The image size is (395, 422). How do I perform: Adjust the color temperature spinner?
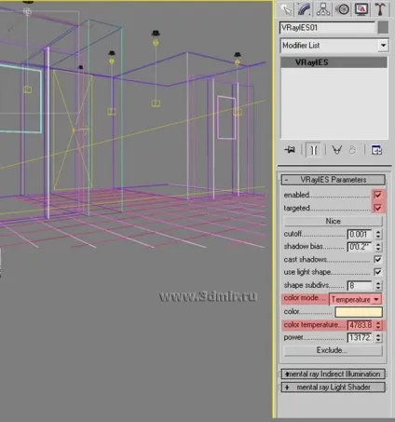[x=378, y=325]
